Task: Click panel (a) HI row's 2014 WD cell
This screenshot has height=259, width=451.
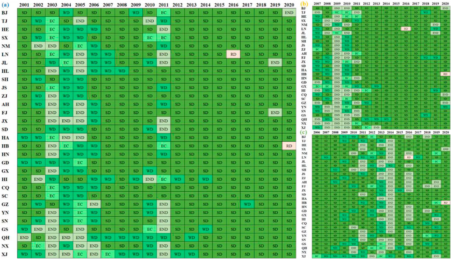Action: [x=205, y=179]
